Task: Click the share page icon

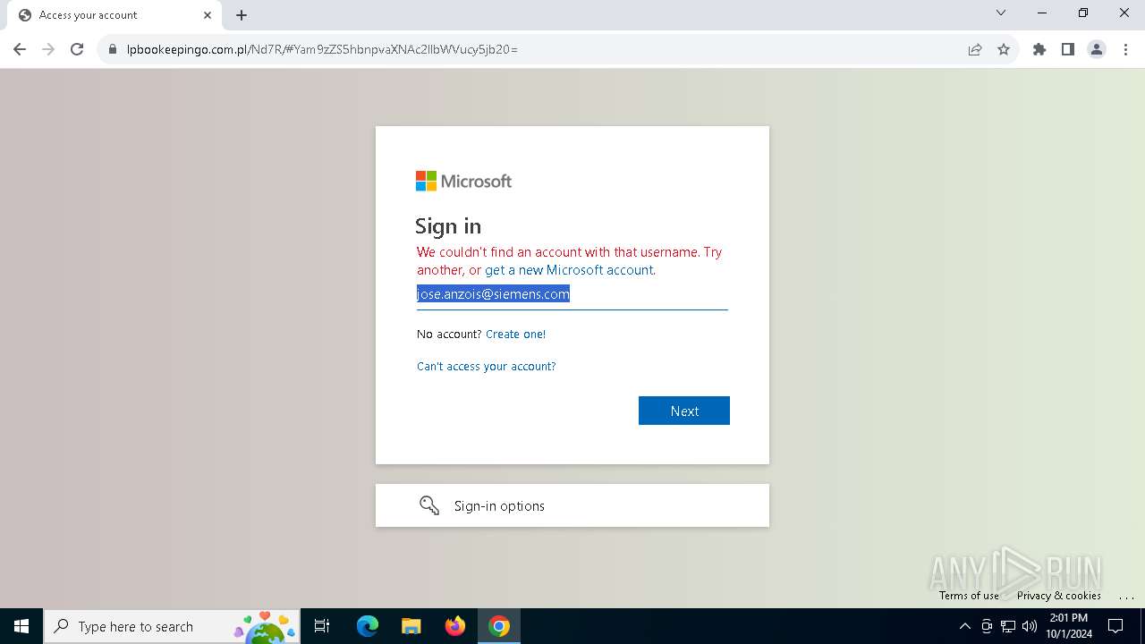Action: click(x=975, y=49)
